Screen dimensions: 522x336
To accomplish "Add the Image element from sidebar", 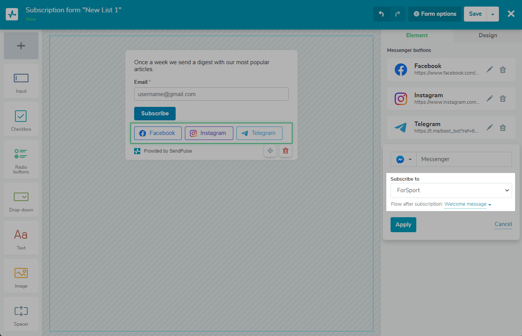I will point(21,276).
